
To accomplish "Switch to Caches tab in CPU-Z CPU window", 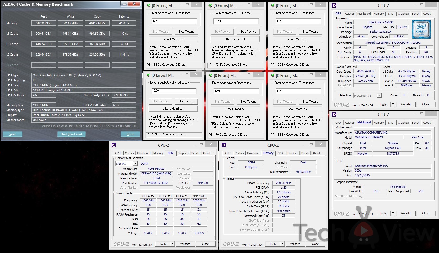I will tap(350, 14).
